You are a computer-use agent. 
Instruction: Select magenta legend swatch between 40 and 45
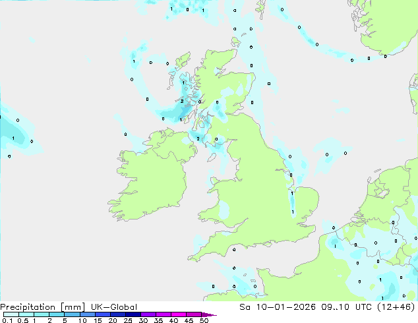click(x=179, y=314)
